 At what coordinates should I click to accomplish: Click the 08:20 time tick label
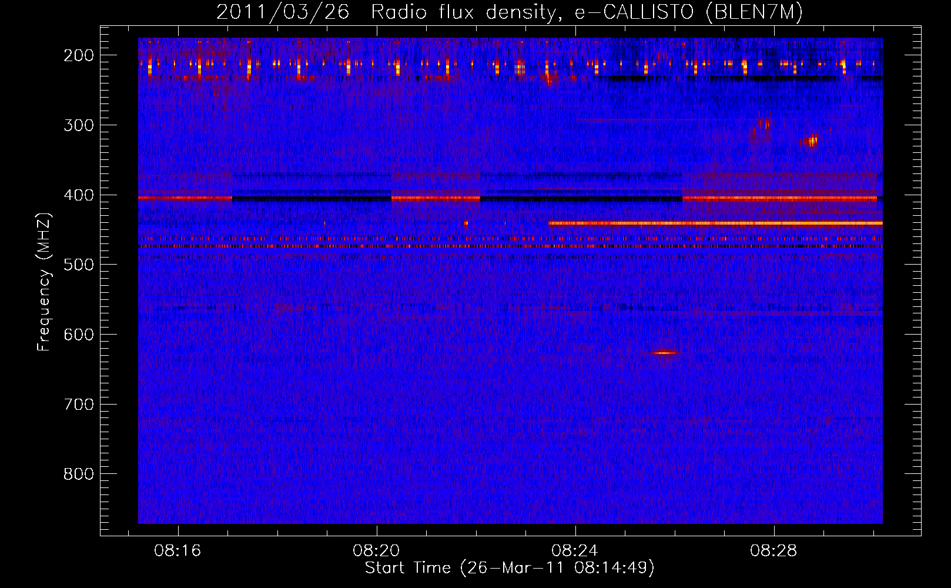pyautogui.click(x=376, y=550)
